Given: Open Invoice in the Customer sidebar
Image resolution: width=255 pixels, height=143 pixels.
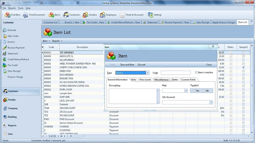Looking at the screenshot, I should [9, 42].
